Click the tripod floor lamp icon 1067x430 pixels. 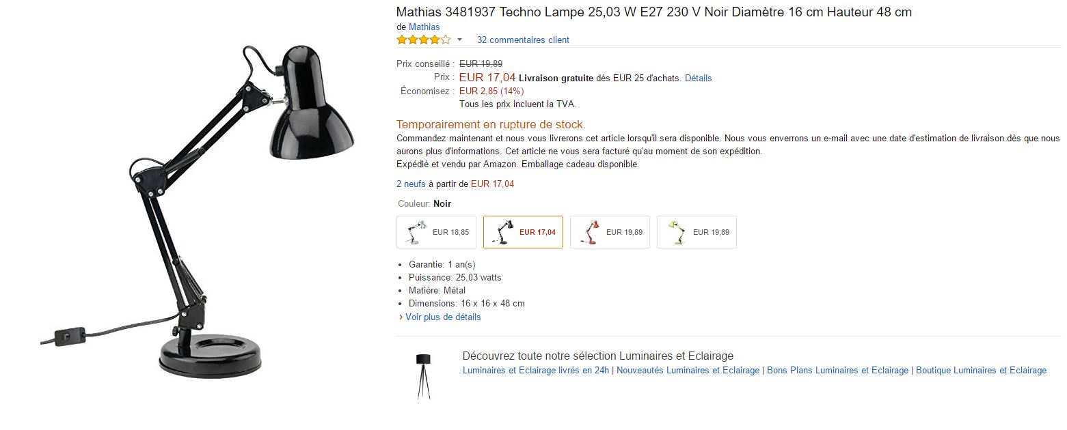[x=423, y=375]
